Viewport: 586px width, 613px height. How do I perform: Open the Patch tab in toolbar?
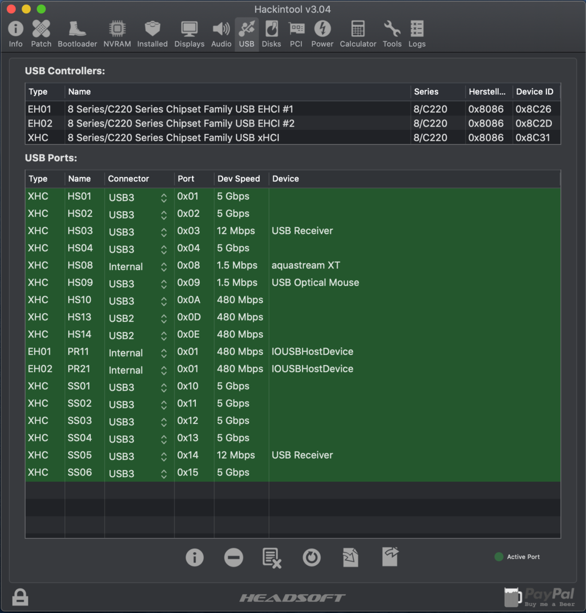click(41, 34)
